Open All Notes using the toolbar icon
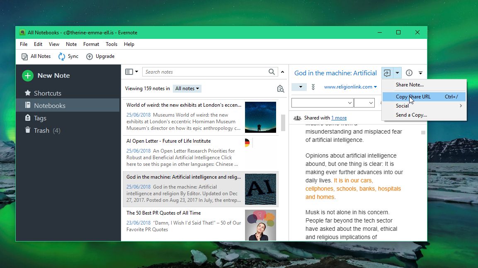The height and width of the screenshot is (268, 478). (24, 56)
